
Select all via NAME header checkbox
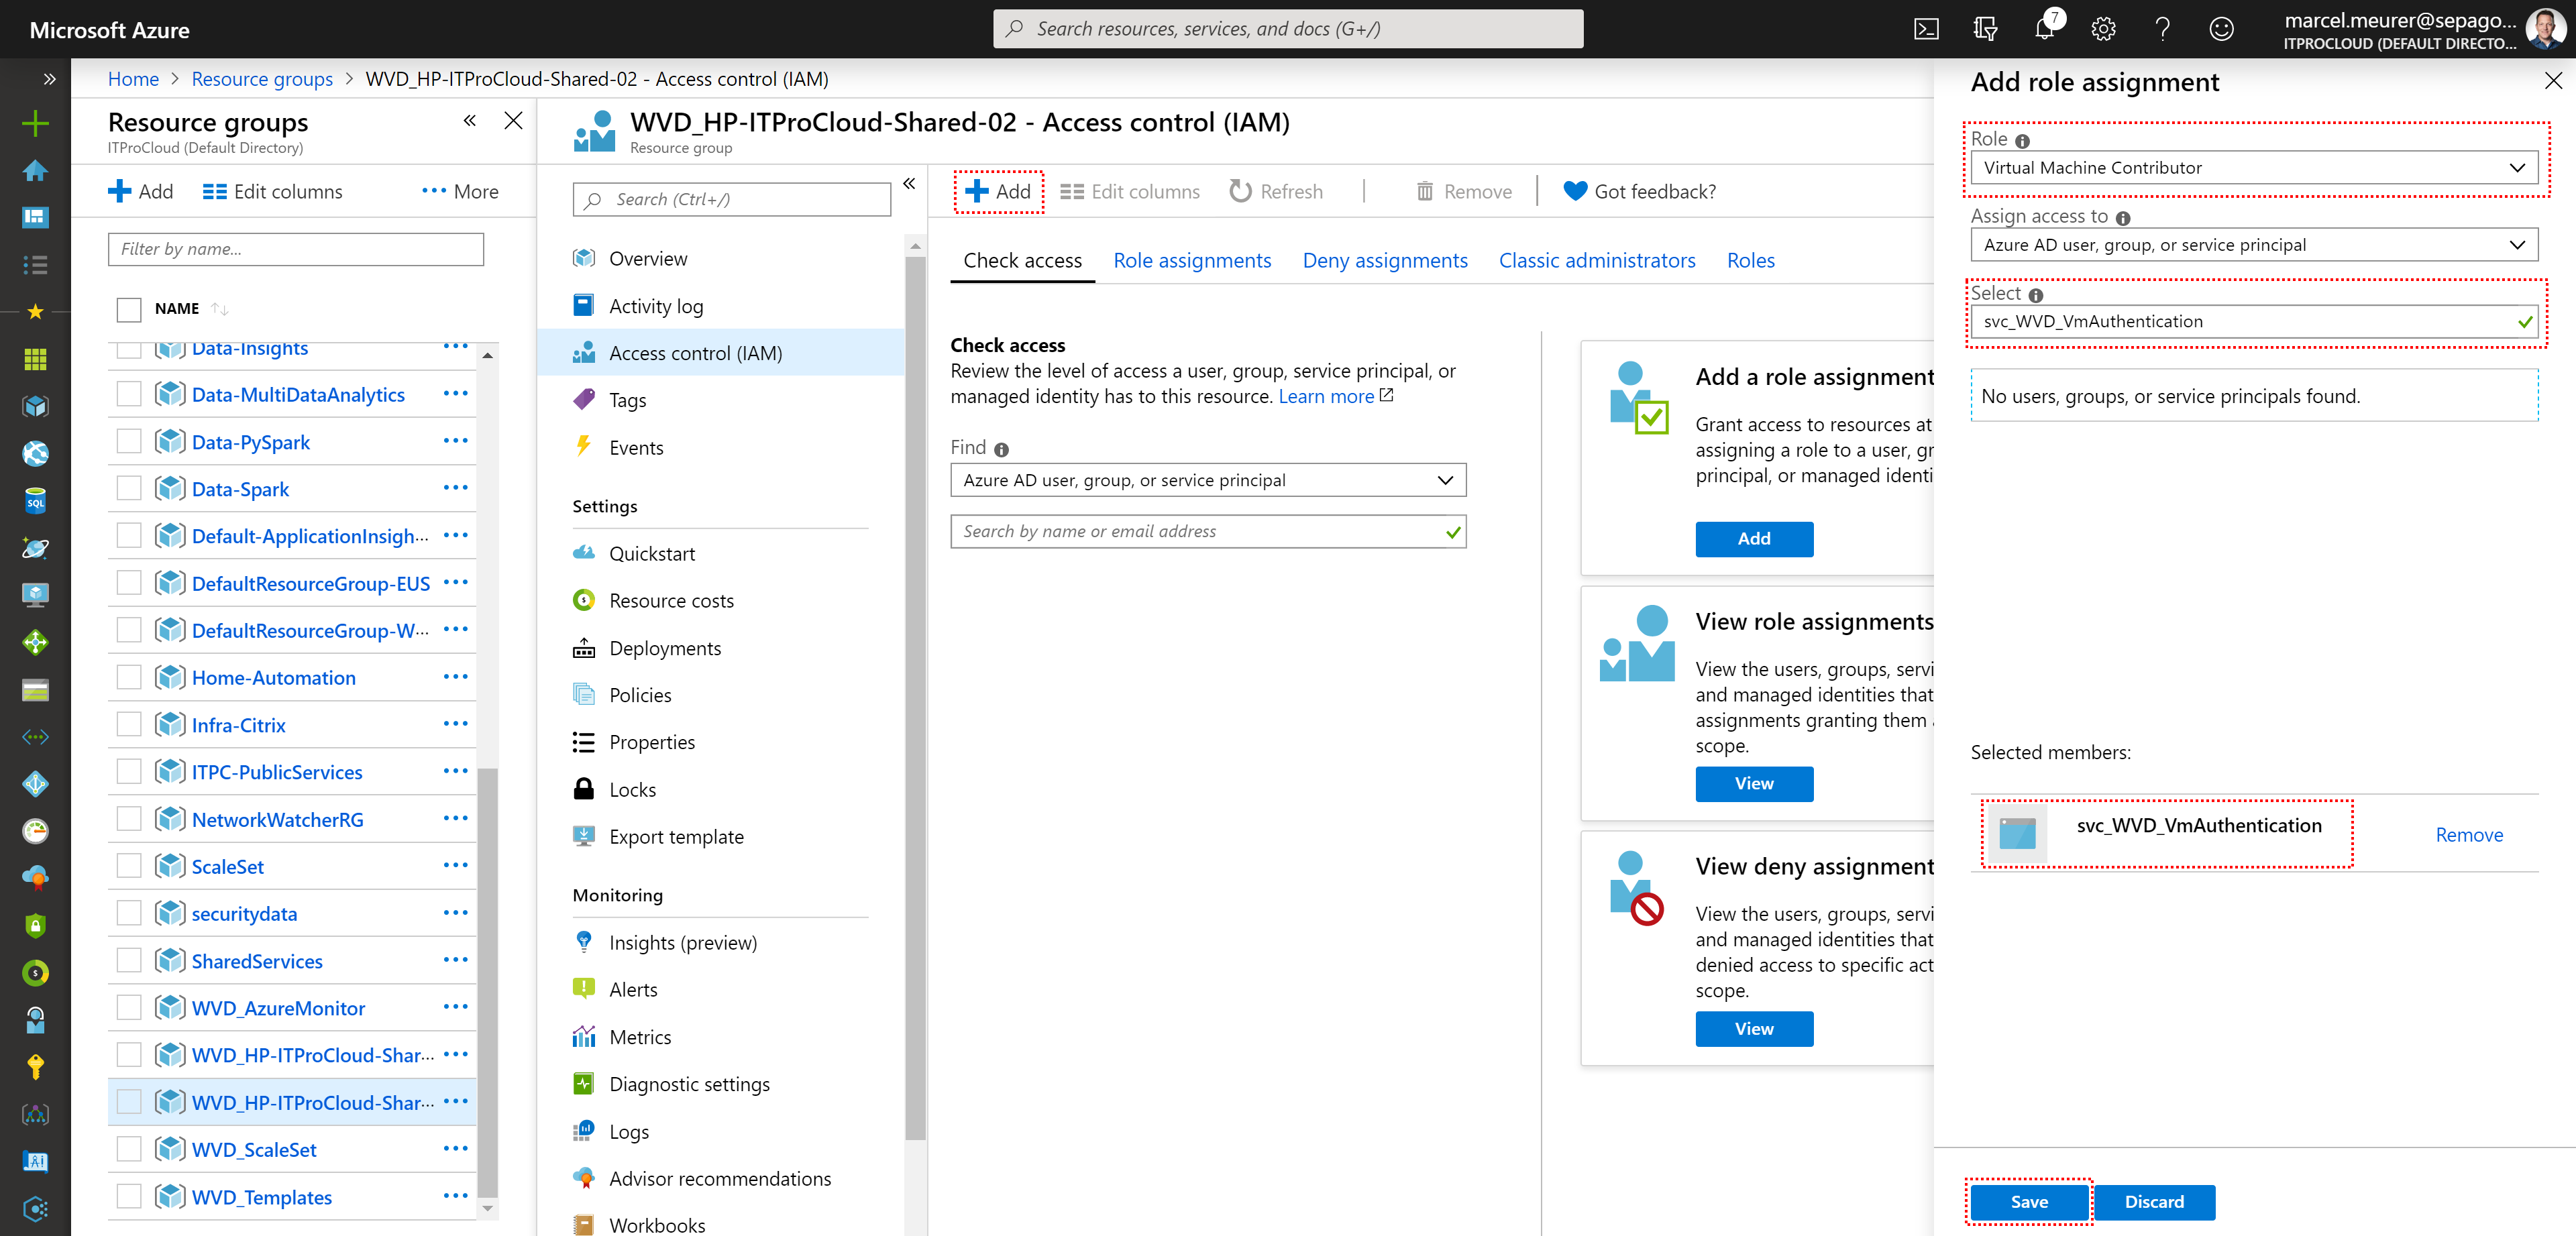(129, 309)
